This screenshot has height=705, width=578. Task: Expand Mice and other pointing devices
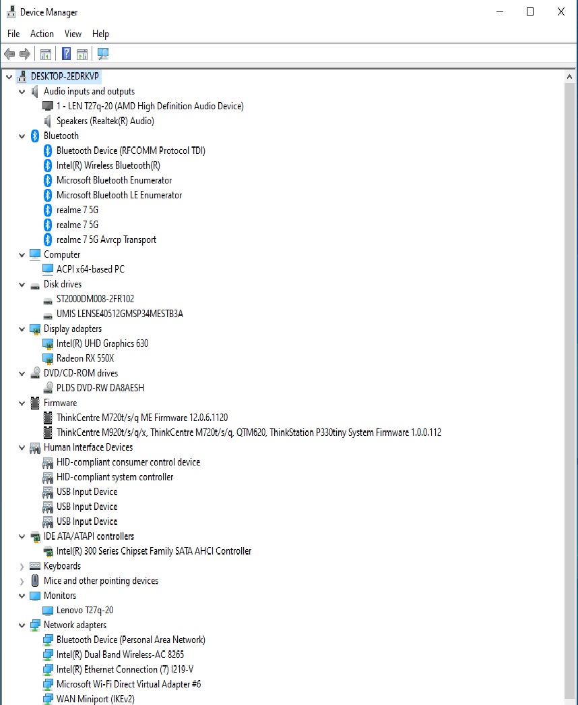[22, 582]
